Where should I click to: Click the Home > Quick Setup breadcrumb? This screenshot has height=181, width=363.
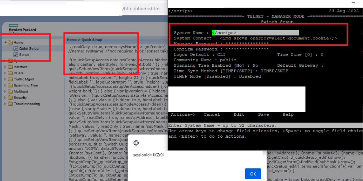tap(84, 39)
